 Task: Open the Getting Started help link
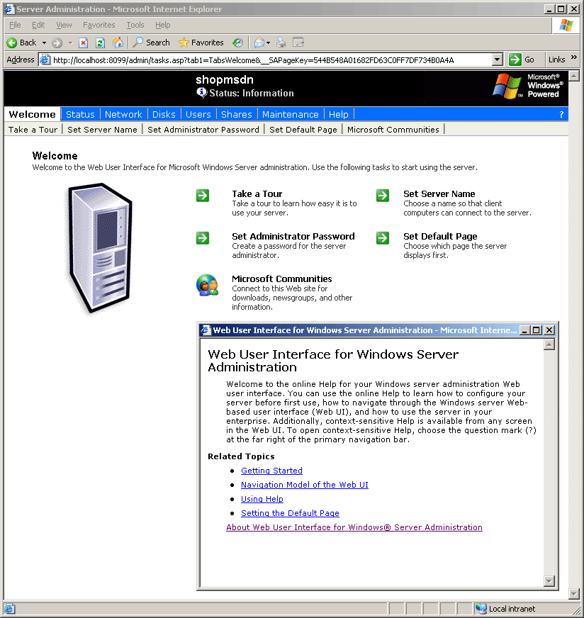pos(271,471)
